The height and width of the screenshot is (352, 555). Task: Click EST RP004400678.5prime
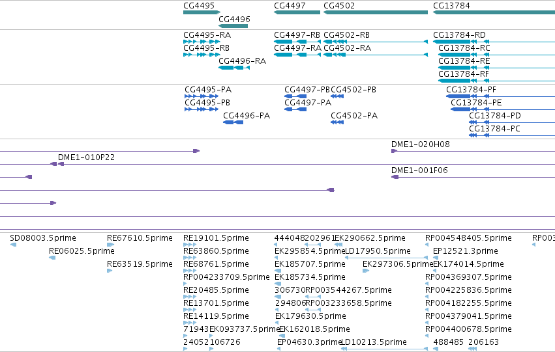pos(468,329)
